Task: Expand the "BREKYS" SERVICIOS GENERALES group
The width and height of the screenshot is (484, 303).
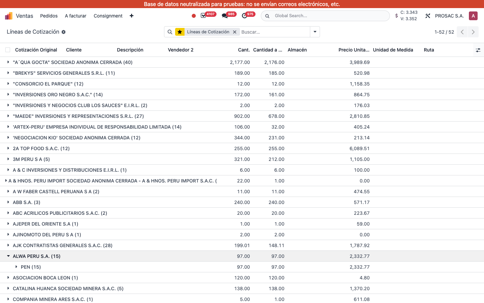Action: tap(8, 73)
